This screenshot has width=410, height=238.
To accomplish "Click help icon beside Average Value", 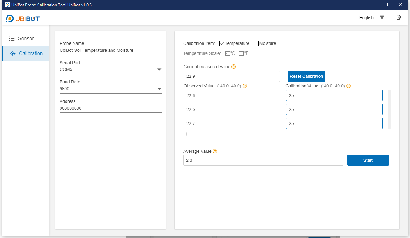I will pos(215,151).
